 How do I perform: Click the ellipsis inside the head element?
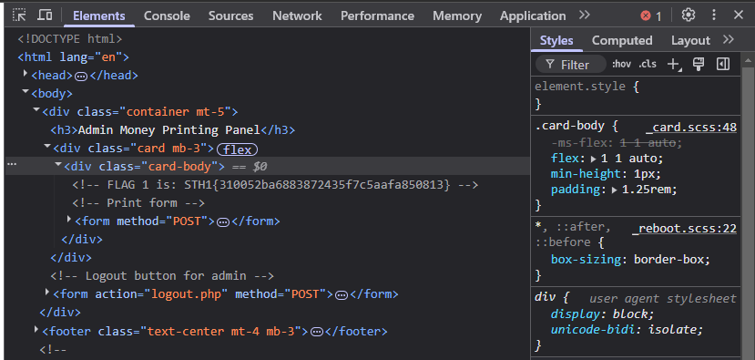coord(81,77)
